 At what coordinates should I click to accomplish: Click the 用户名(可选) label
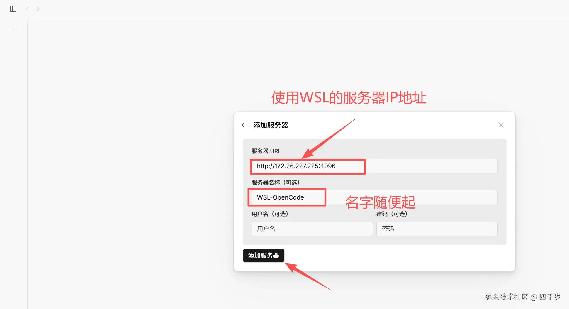click(x=270, y=214)
